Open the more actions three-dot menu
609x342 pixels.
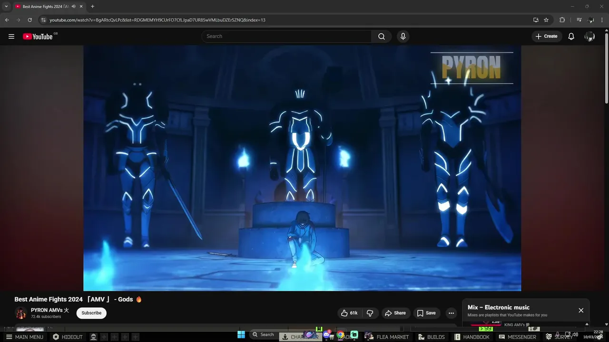pyautogui.click(x=451, y=313)
